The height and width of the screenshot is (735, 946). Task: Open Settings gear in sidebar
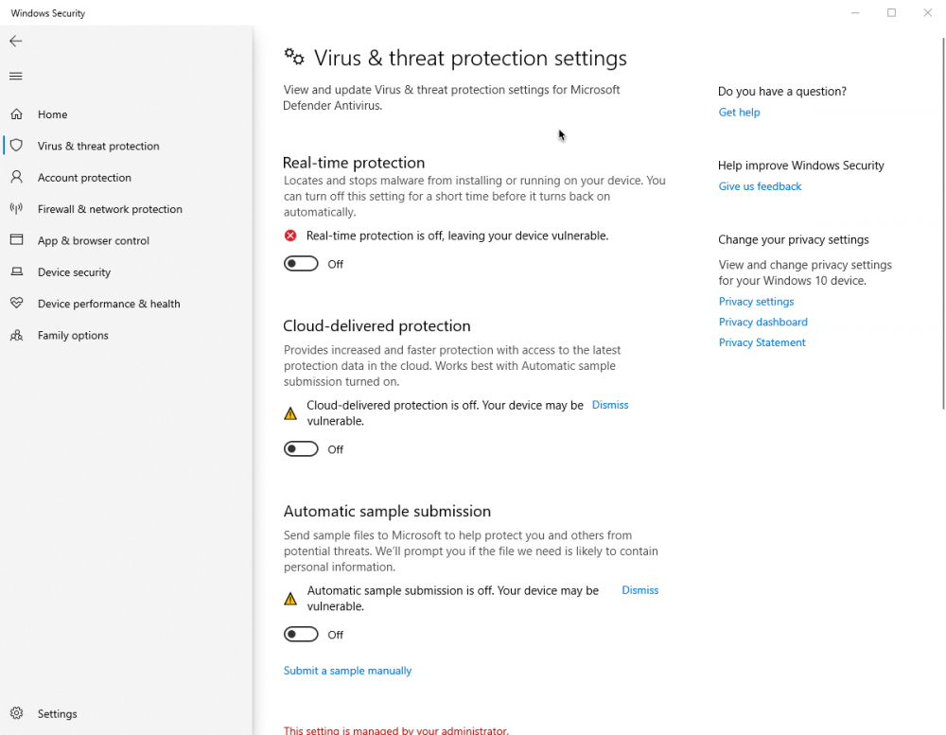pyautogui.click(x=17, y=713)
